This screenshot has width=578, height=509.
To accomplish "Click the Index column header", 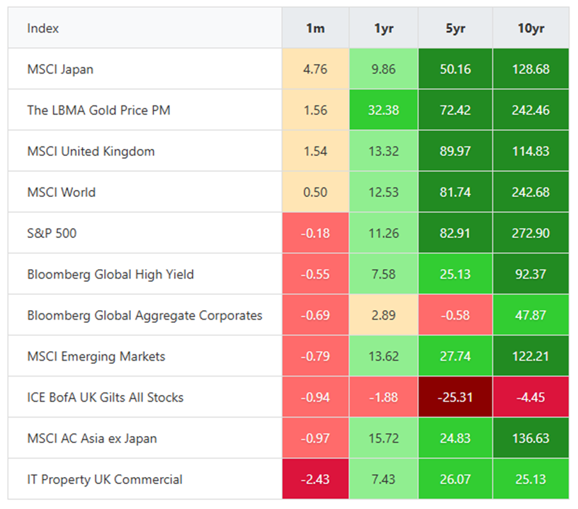I will [x=38, y=28].
